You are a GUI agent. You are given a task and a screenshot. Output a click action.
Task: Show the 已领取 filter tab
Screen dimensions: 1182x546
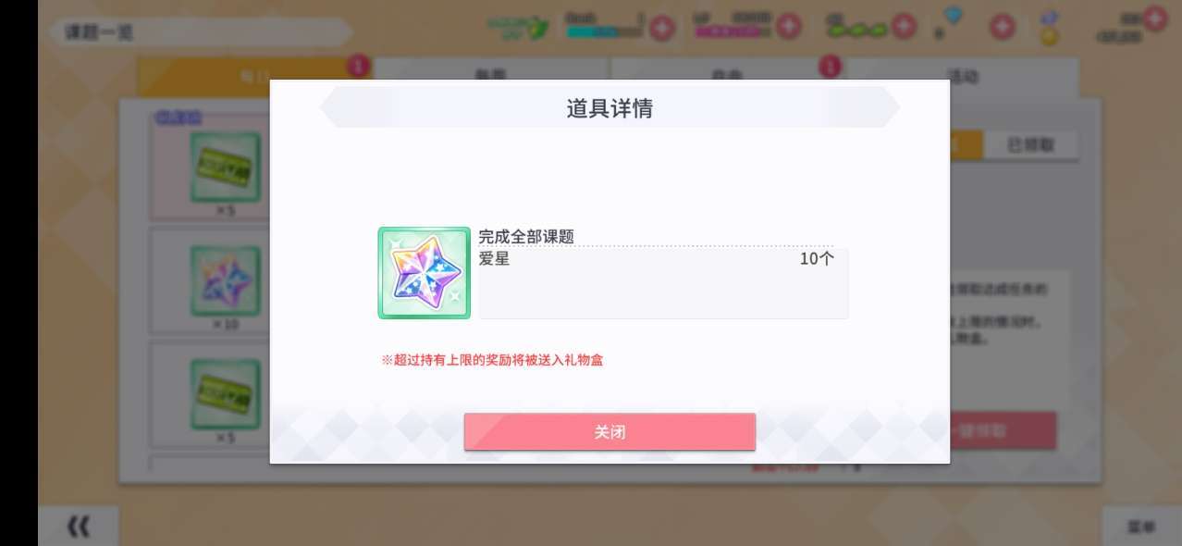click(x=1030, y=144)
